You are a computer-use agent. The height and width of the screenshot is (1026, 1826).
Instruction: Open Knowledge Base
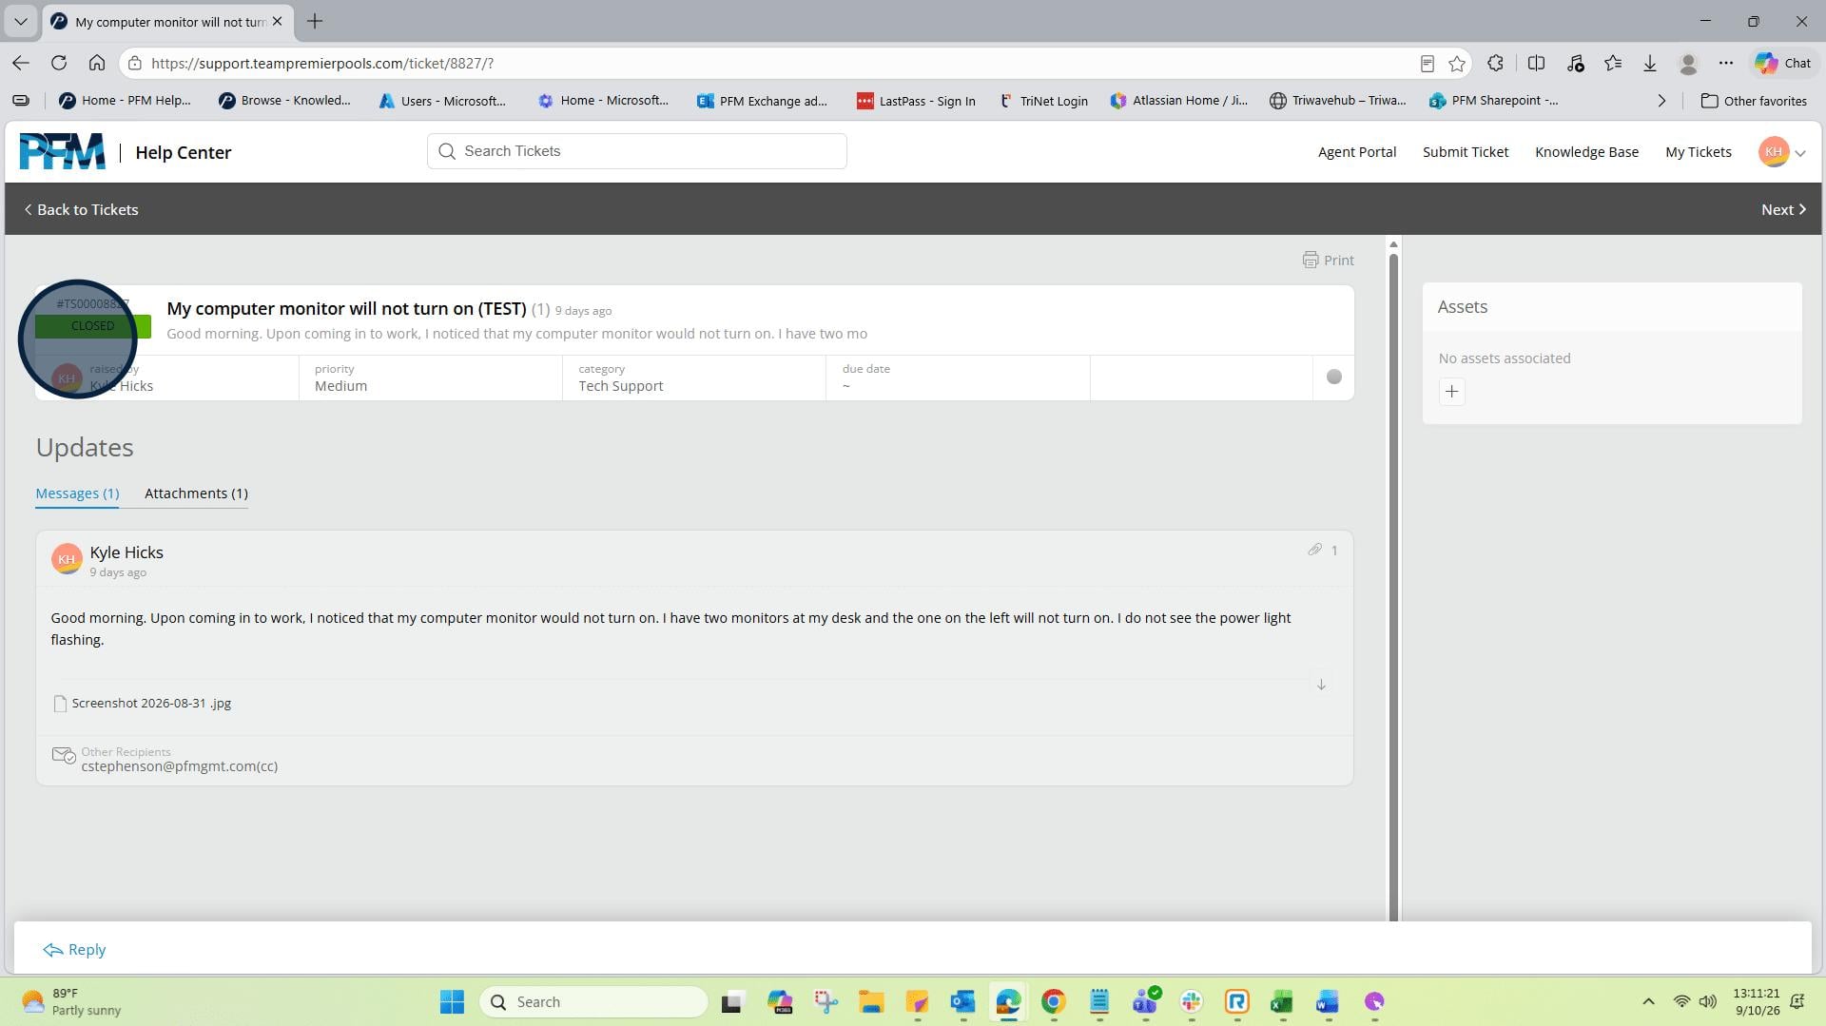pyautogui.click(x=1586, y=152)
